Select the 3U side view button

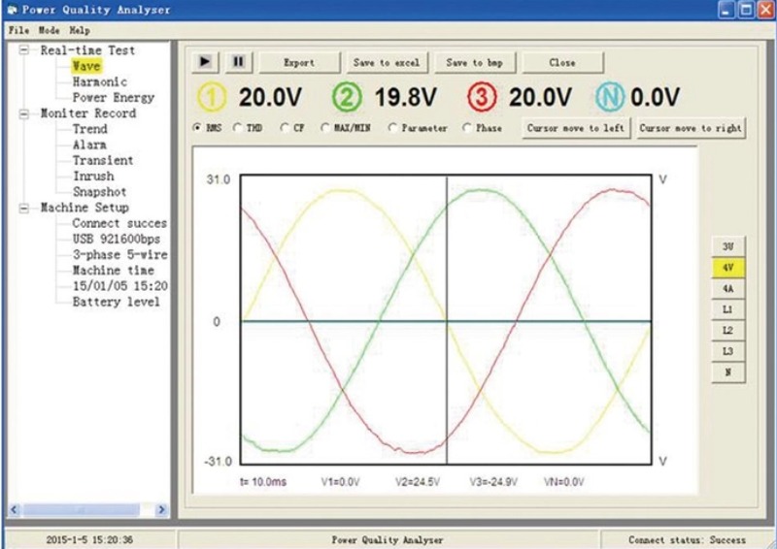727,246
